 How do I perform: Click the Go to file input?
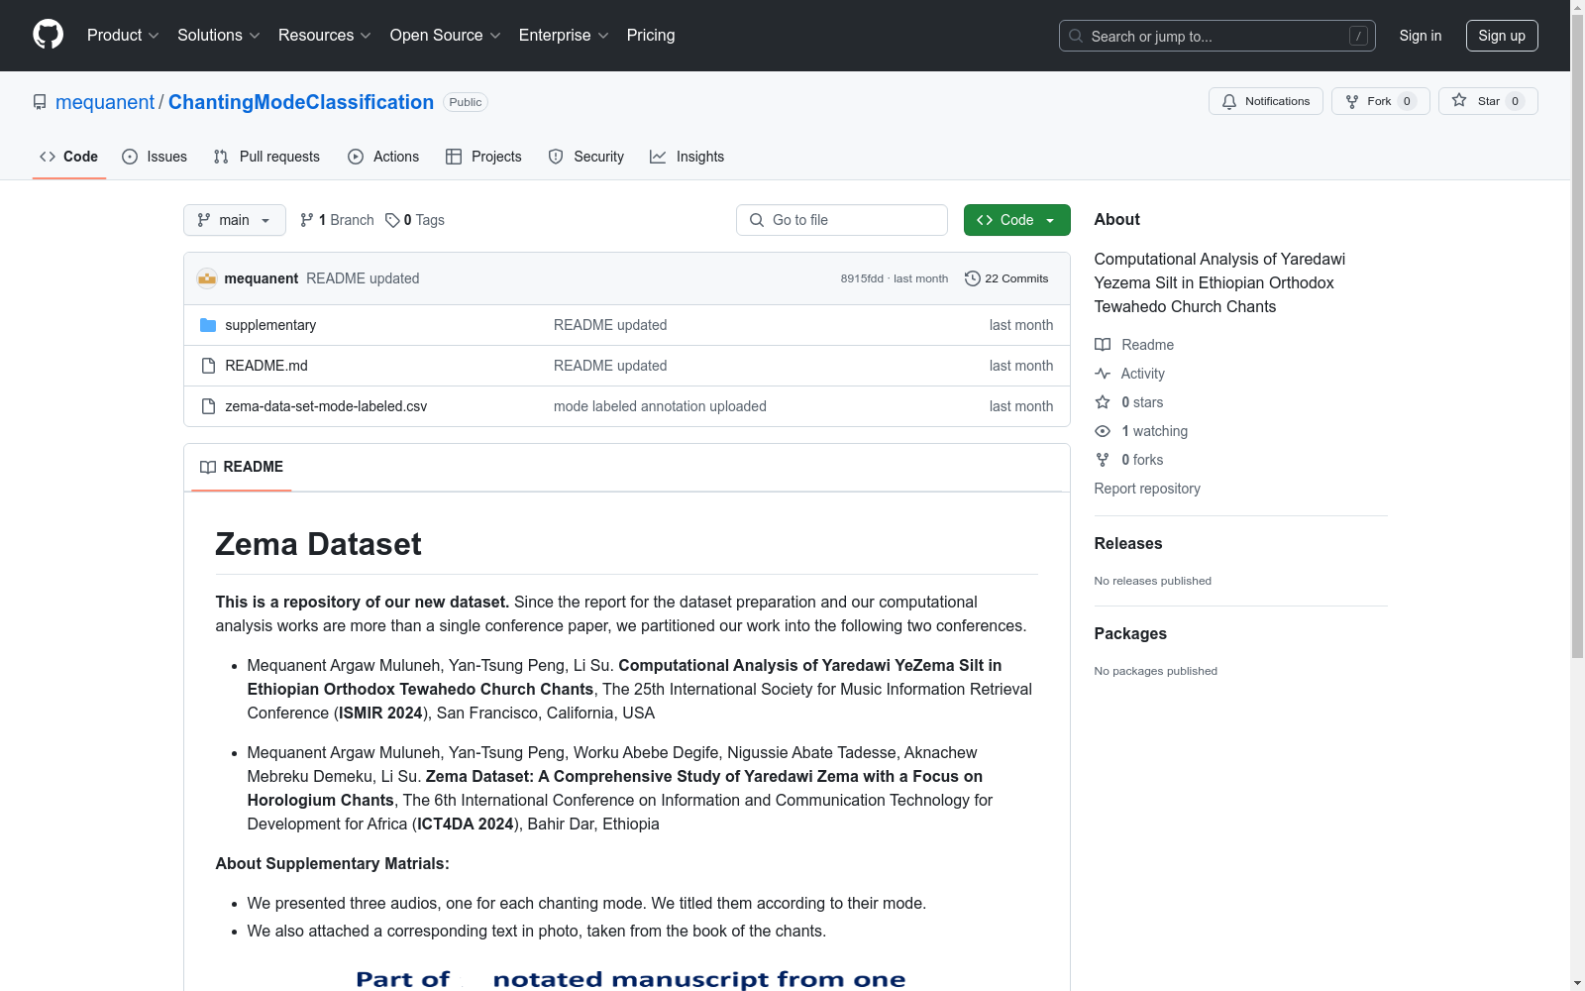click(x=842, y=220)
